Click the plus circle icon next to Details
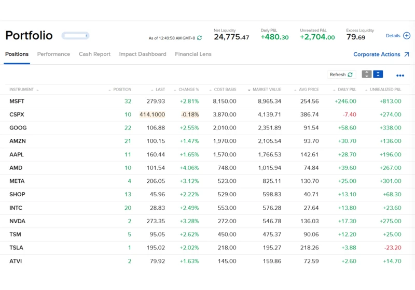Screen dimensions: 415x290 coord(407,36)
